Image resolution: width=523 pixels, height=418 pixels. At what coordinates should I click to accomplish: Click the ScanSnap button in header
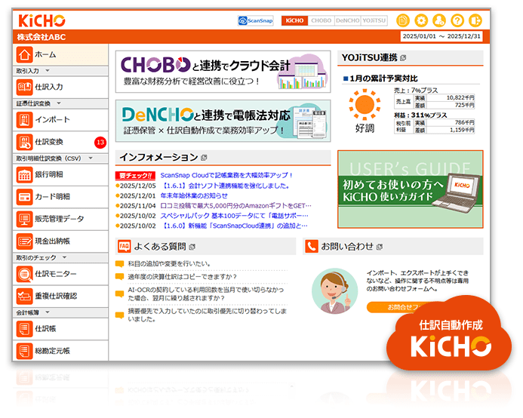255,21
